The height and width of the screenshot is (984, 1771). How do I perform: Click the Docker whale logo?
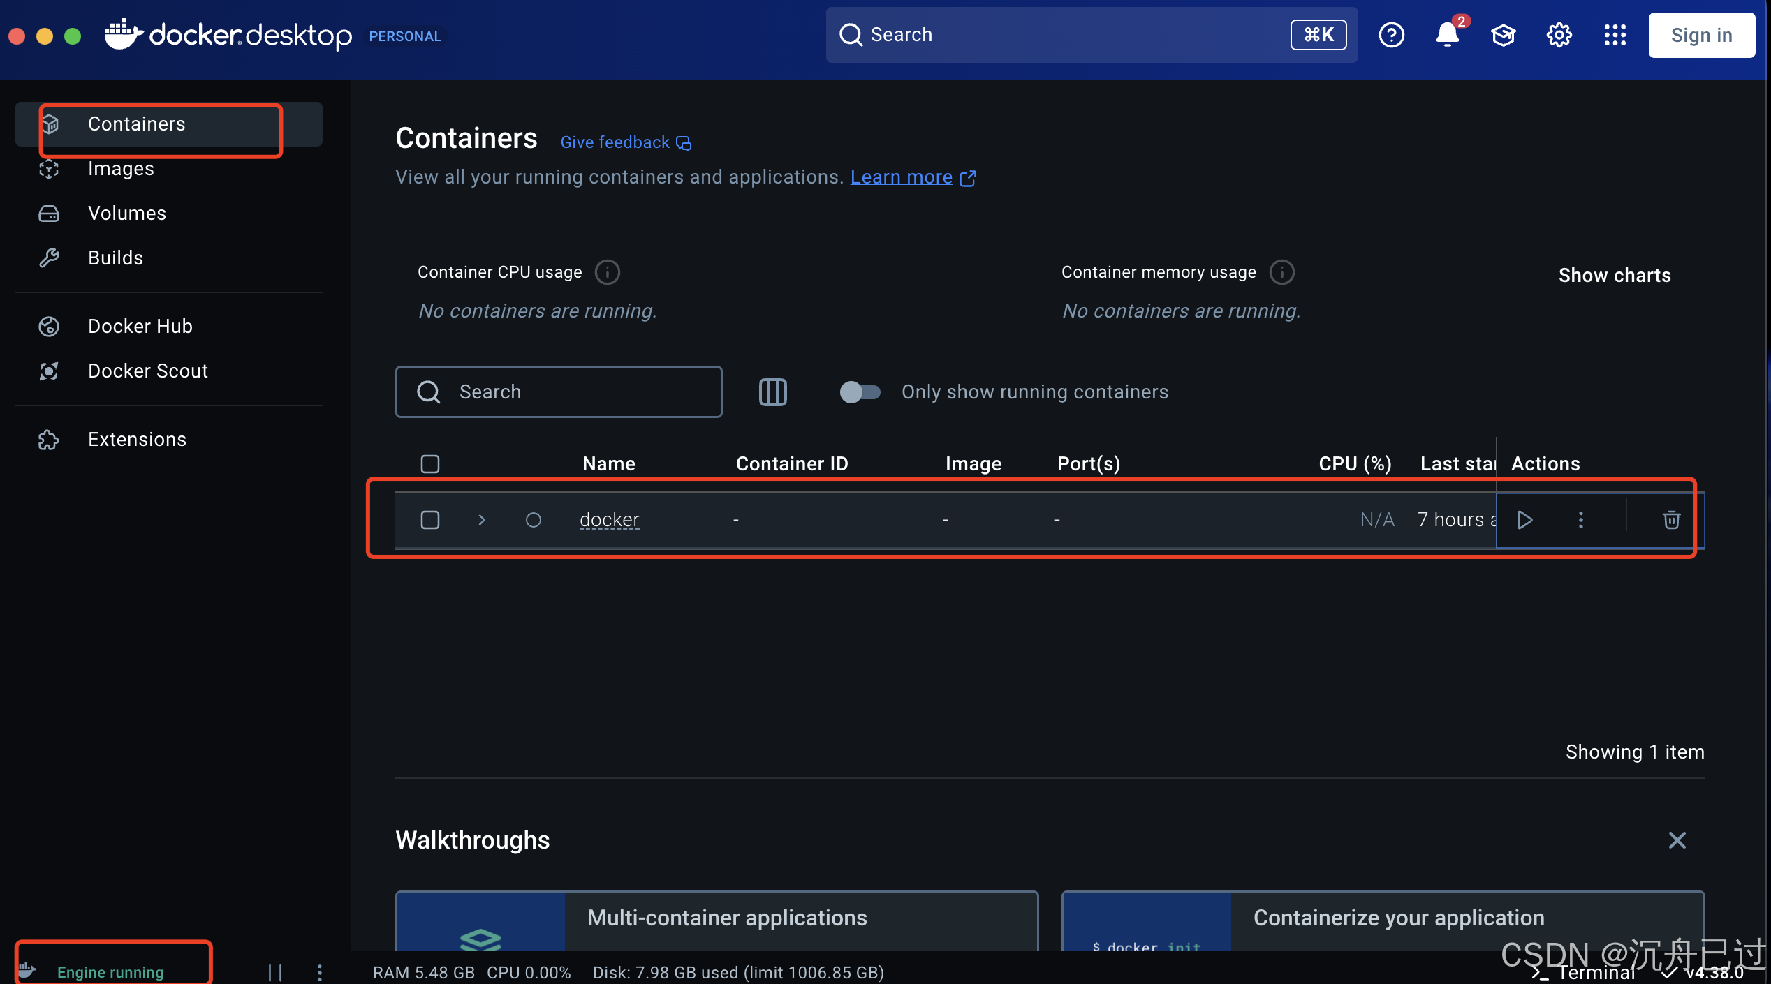[123, 34]
